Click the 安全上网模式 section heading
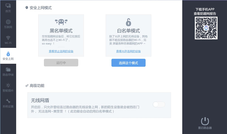This screenshot has width=227, height=134. pyautogui.click(x=41, y=8)
